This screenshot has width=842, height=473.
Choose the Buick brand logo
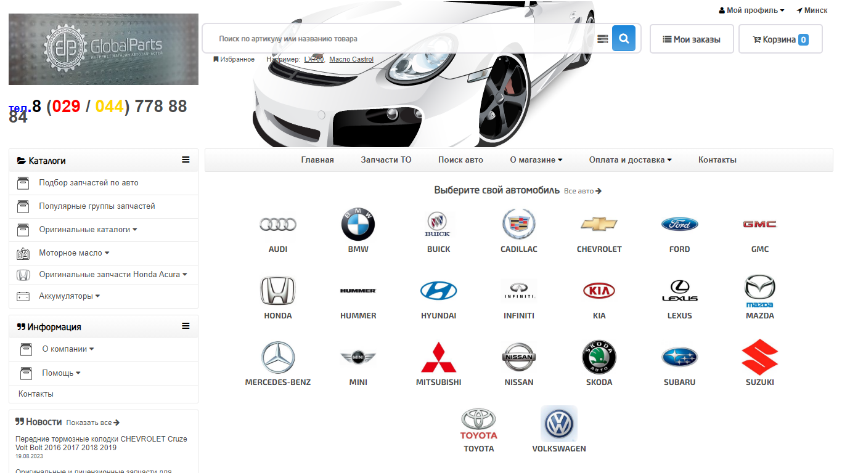click(438, 224)
